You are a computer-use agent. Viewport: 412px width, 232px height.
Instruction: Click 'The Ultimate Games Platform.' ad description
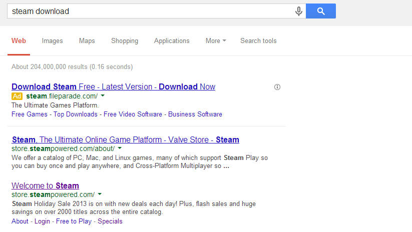(55, 105)
